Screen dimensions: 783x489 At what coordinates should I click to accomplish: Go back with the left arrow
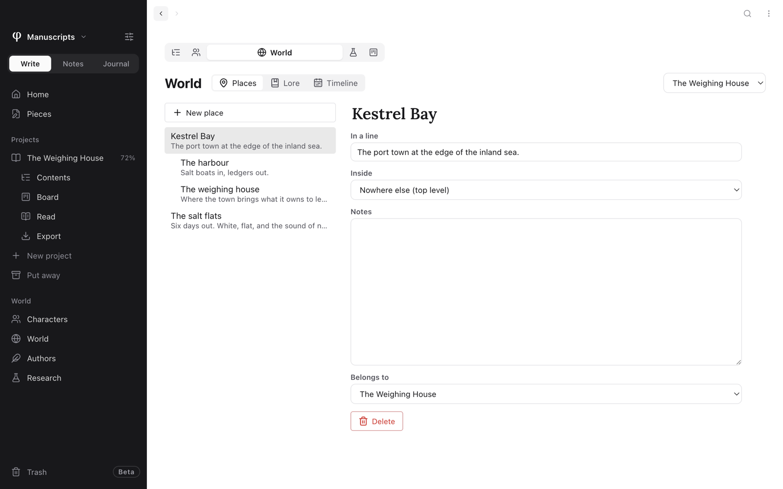pos(161,14)
